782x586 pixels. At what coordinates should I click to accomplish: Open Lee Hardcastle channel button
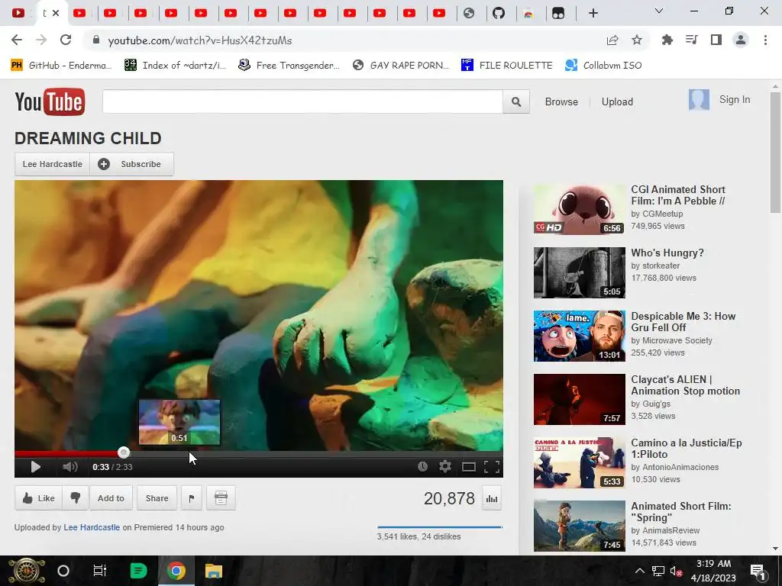click(53, 164)
